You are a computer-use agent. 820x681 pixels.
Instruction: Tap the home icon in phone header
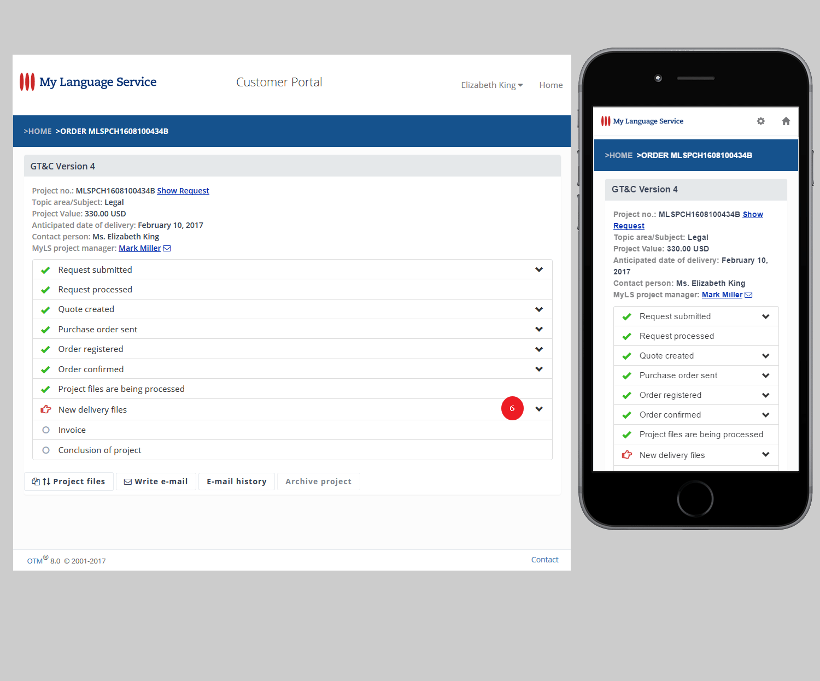pos(786,121)
